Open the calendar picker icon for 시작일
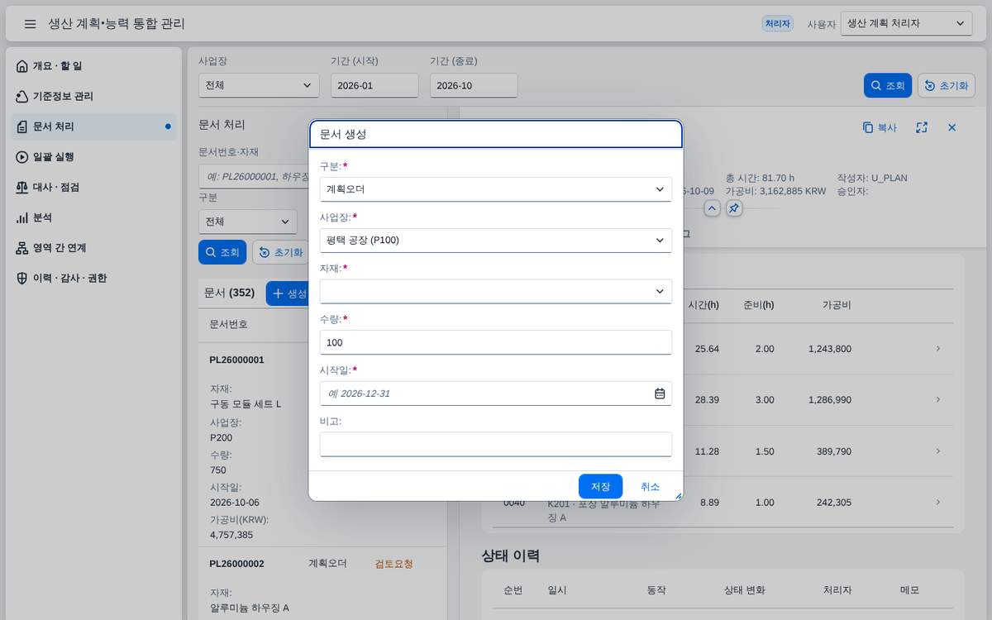The image size is (992, 620). pos(660,393)
